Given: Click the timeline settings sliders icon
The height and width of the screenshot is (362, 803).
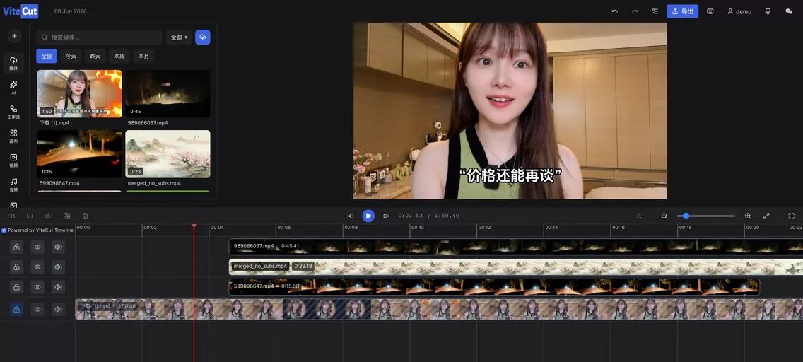Looking at the screenshot, I should [639, 216].
